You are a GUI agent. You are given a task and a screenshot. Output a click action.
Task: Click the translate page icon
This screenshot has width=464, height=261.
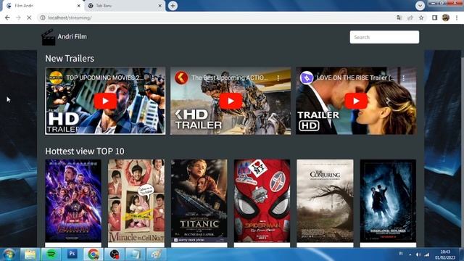click(x=399, y=17)
